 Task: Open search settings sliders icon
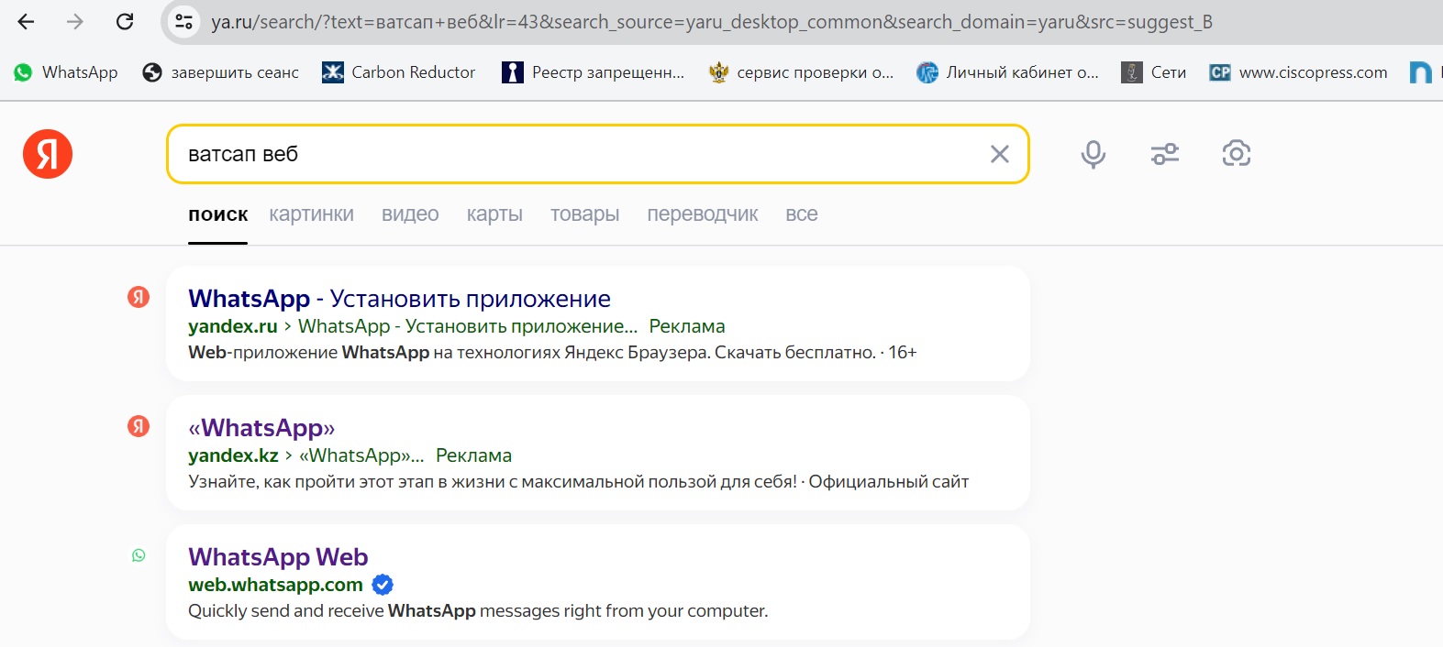1165,154
